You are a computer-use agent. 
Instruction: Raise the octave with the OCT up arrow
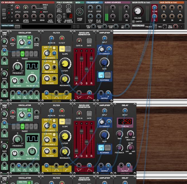pyautogui.click(x=4, y=11)
